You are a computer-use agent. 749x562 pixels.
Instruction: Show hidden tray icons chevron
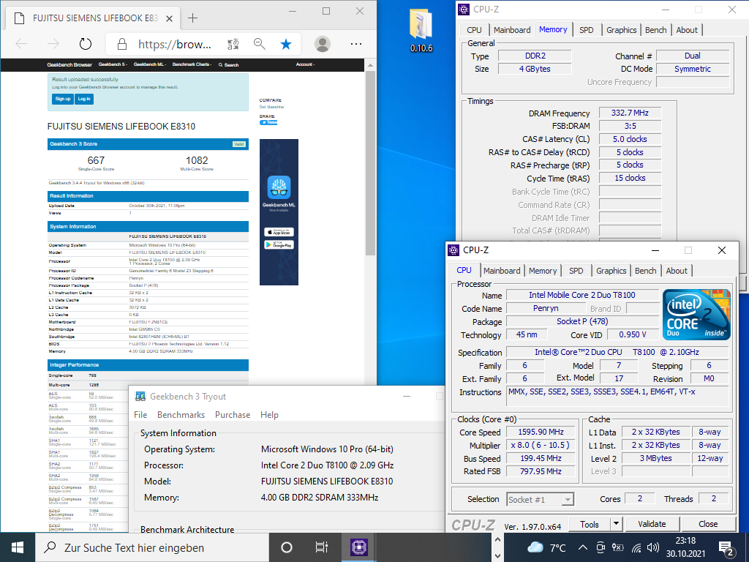(582, 547)
